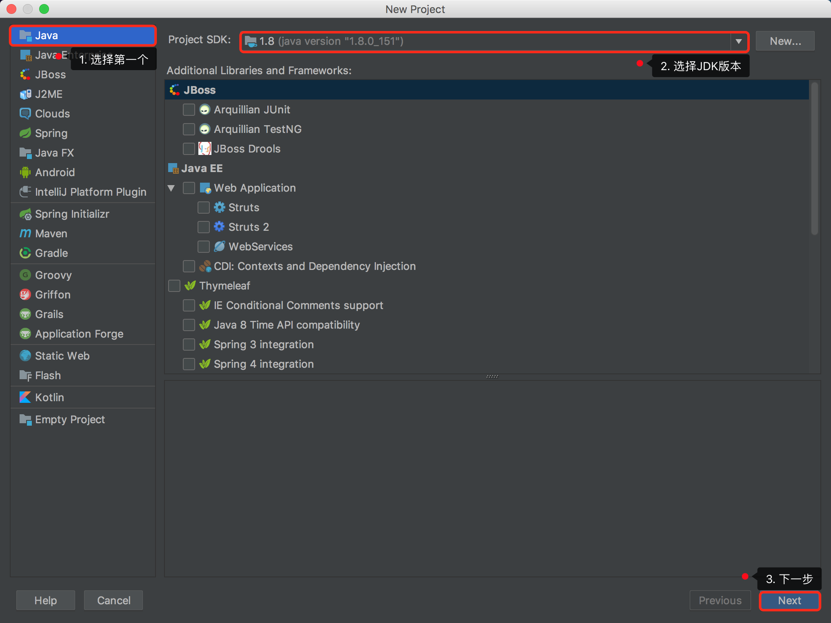Click the Empty Project folder icon

[25, 420]
